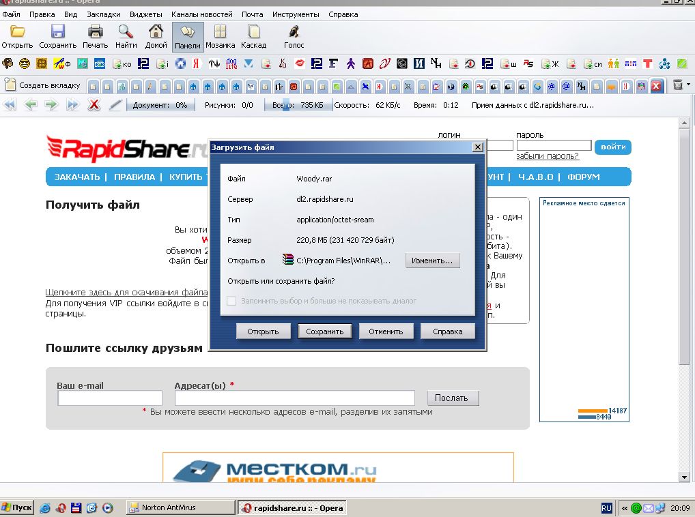The image size is (695, 517).
Task: Click the green back arrow
Action: [31, 105]
